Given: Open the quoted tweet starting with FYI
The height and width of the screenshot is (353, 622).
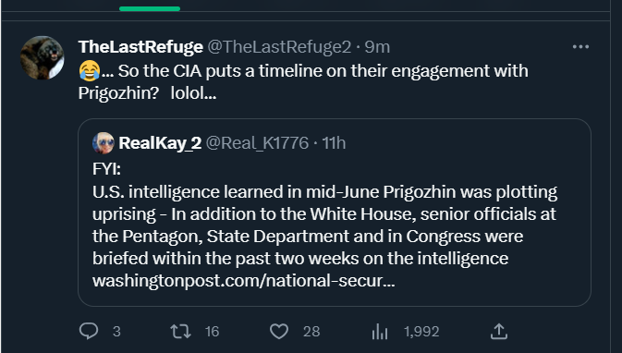Looking at the screenshot, I should point(335,213).
